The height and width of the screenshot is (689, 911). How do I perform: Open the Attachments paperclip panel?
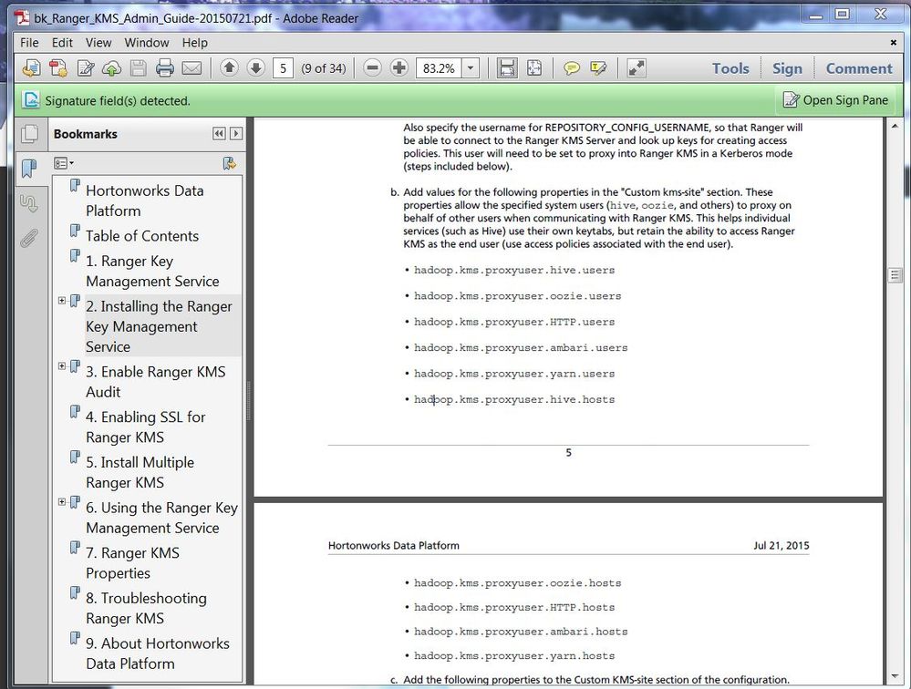coord(29,239)
